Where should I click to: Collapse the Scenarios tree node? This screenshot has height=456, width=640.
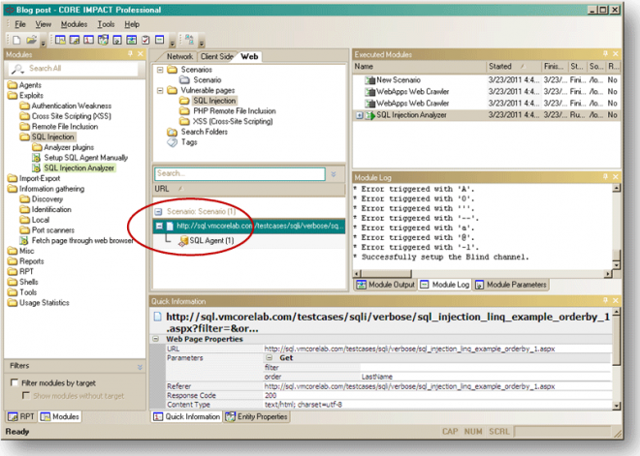pos(160,70)
